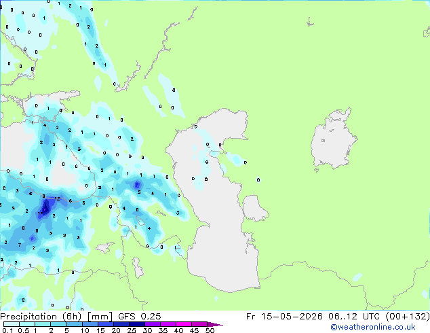Click the legend swatch between 0.5 and 1
The height and width of the screenshot is (333, 430).
point(27,324)
